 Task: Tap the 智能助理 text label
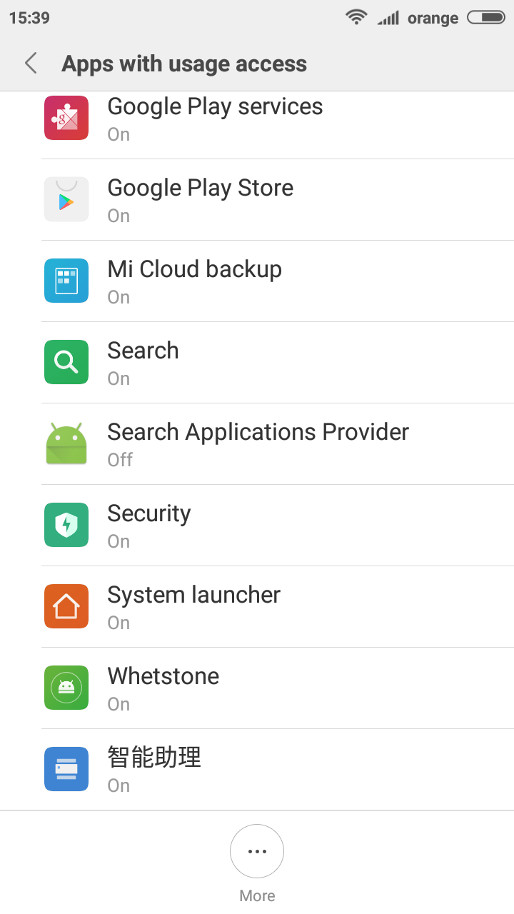[x=154, y=757]
